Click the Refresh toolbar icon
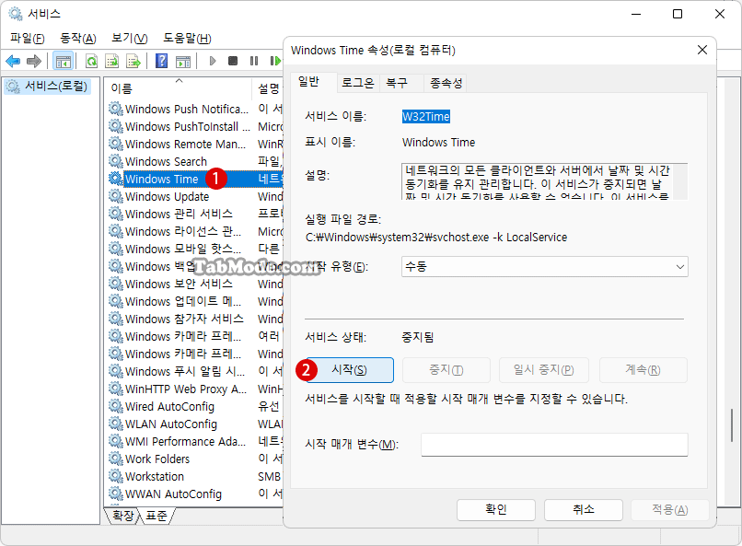This screenshot has height=546, width=742. (x=91, y=61)
